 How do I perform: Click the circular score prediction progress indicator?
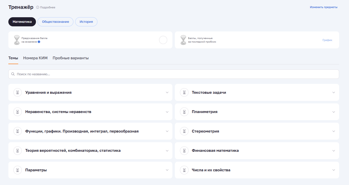pos(163,40)
